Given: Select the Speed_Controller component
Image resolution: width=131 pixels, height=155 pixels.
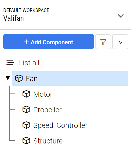Looking at the screenshot, I should pyautogui.click(x=60, y=125).
